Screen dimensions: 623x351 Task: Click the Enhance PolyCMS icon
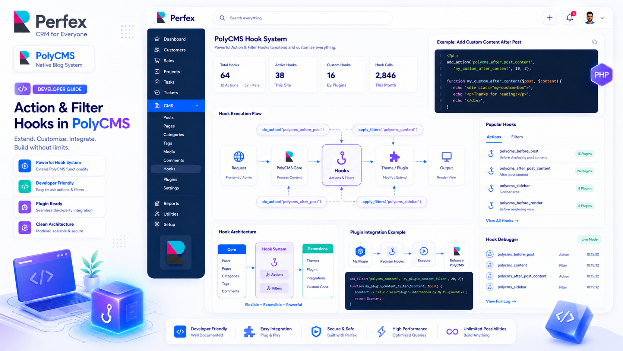457,251
